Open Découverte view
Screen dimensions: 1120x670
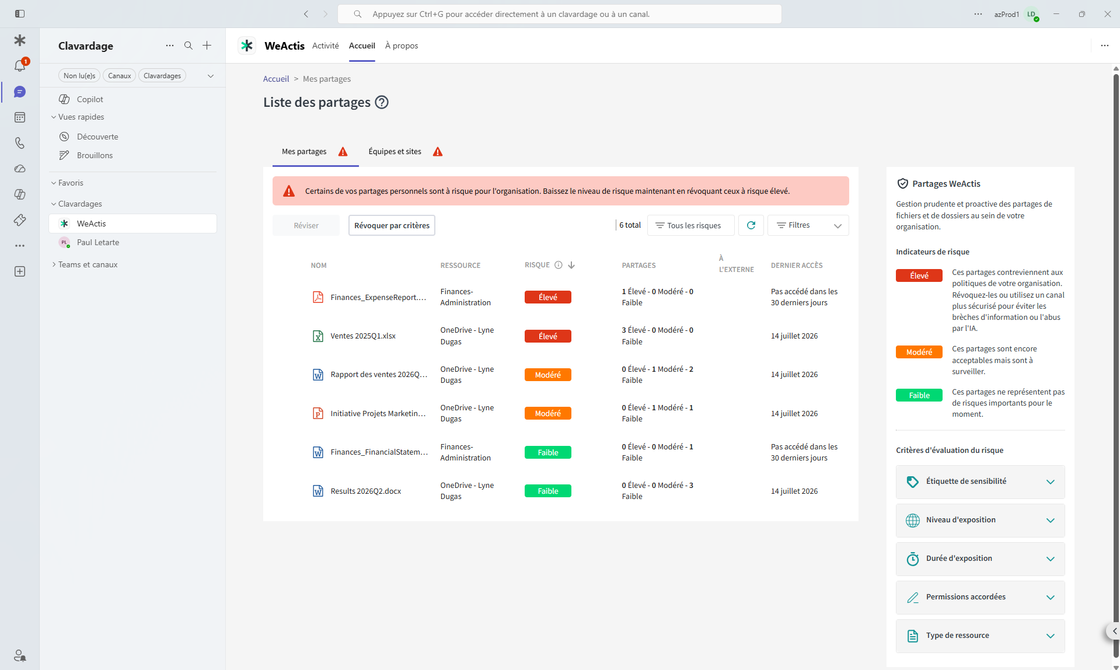tap(133, 137)
